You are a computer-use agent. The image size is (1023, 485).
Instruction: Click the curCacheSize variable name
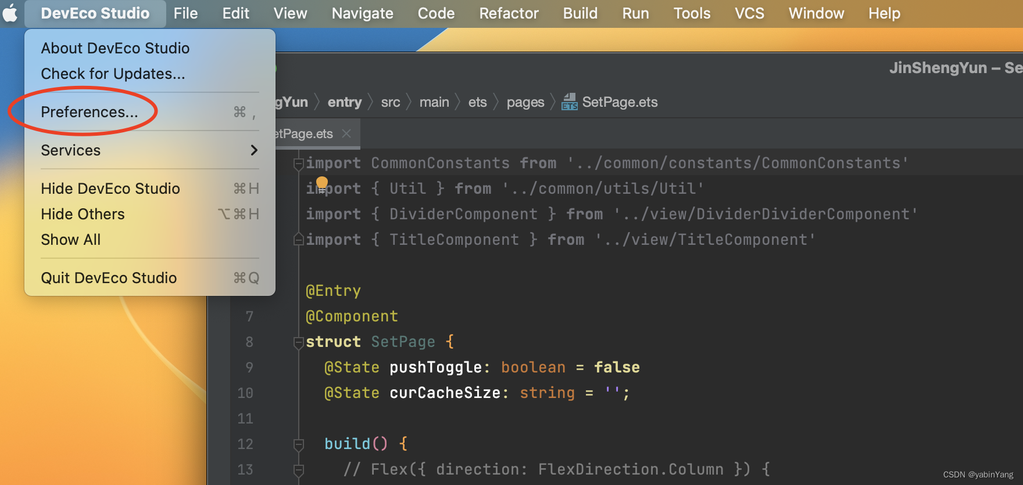point(445,393)
